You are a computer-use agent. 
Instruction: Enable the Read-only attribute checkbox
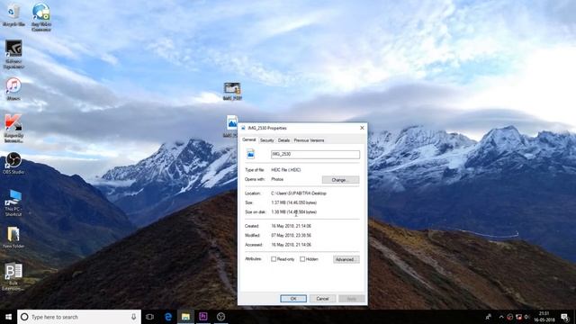274,259
